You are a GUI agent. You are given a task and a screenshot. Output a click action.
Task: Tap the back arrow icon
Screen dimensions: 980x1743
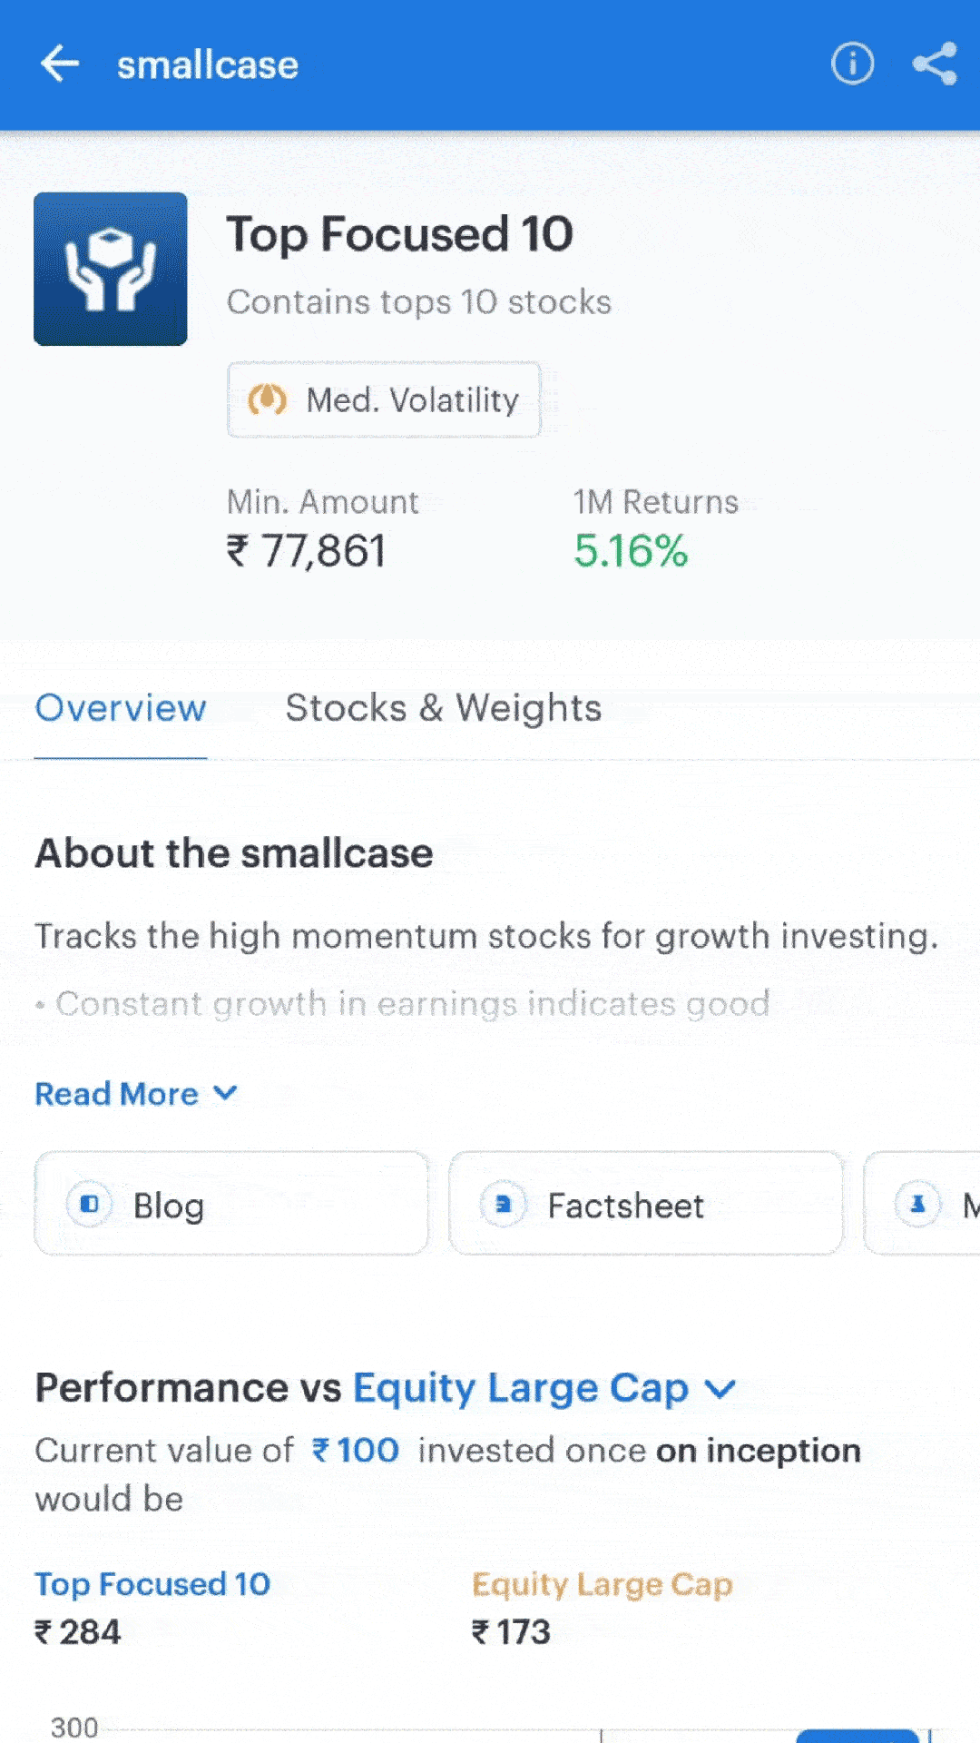tap(60, 64)
